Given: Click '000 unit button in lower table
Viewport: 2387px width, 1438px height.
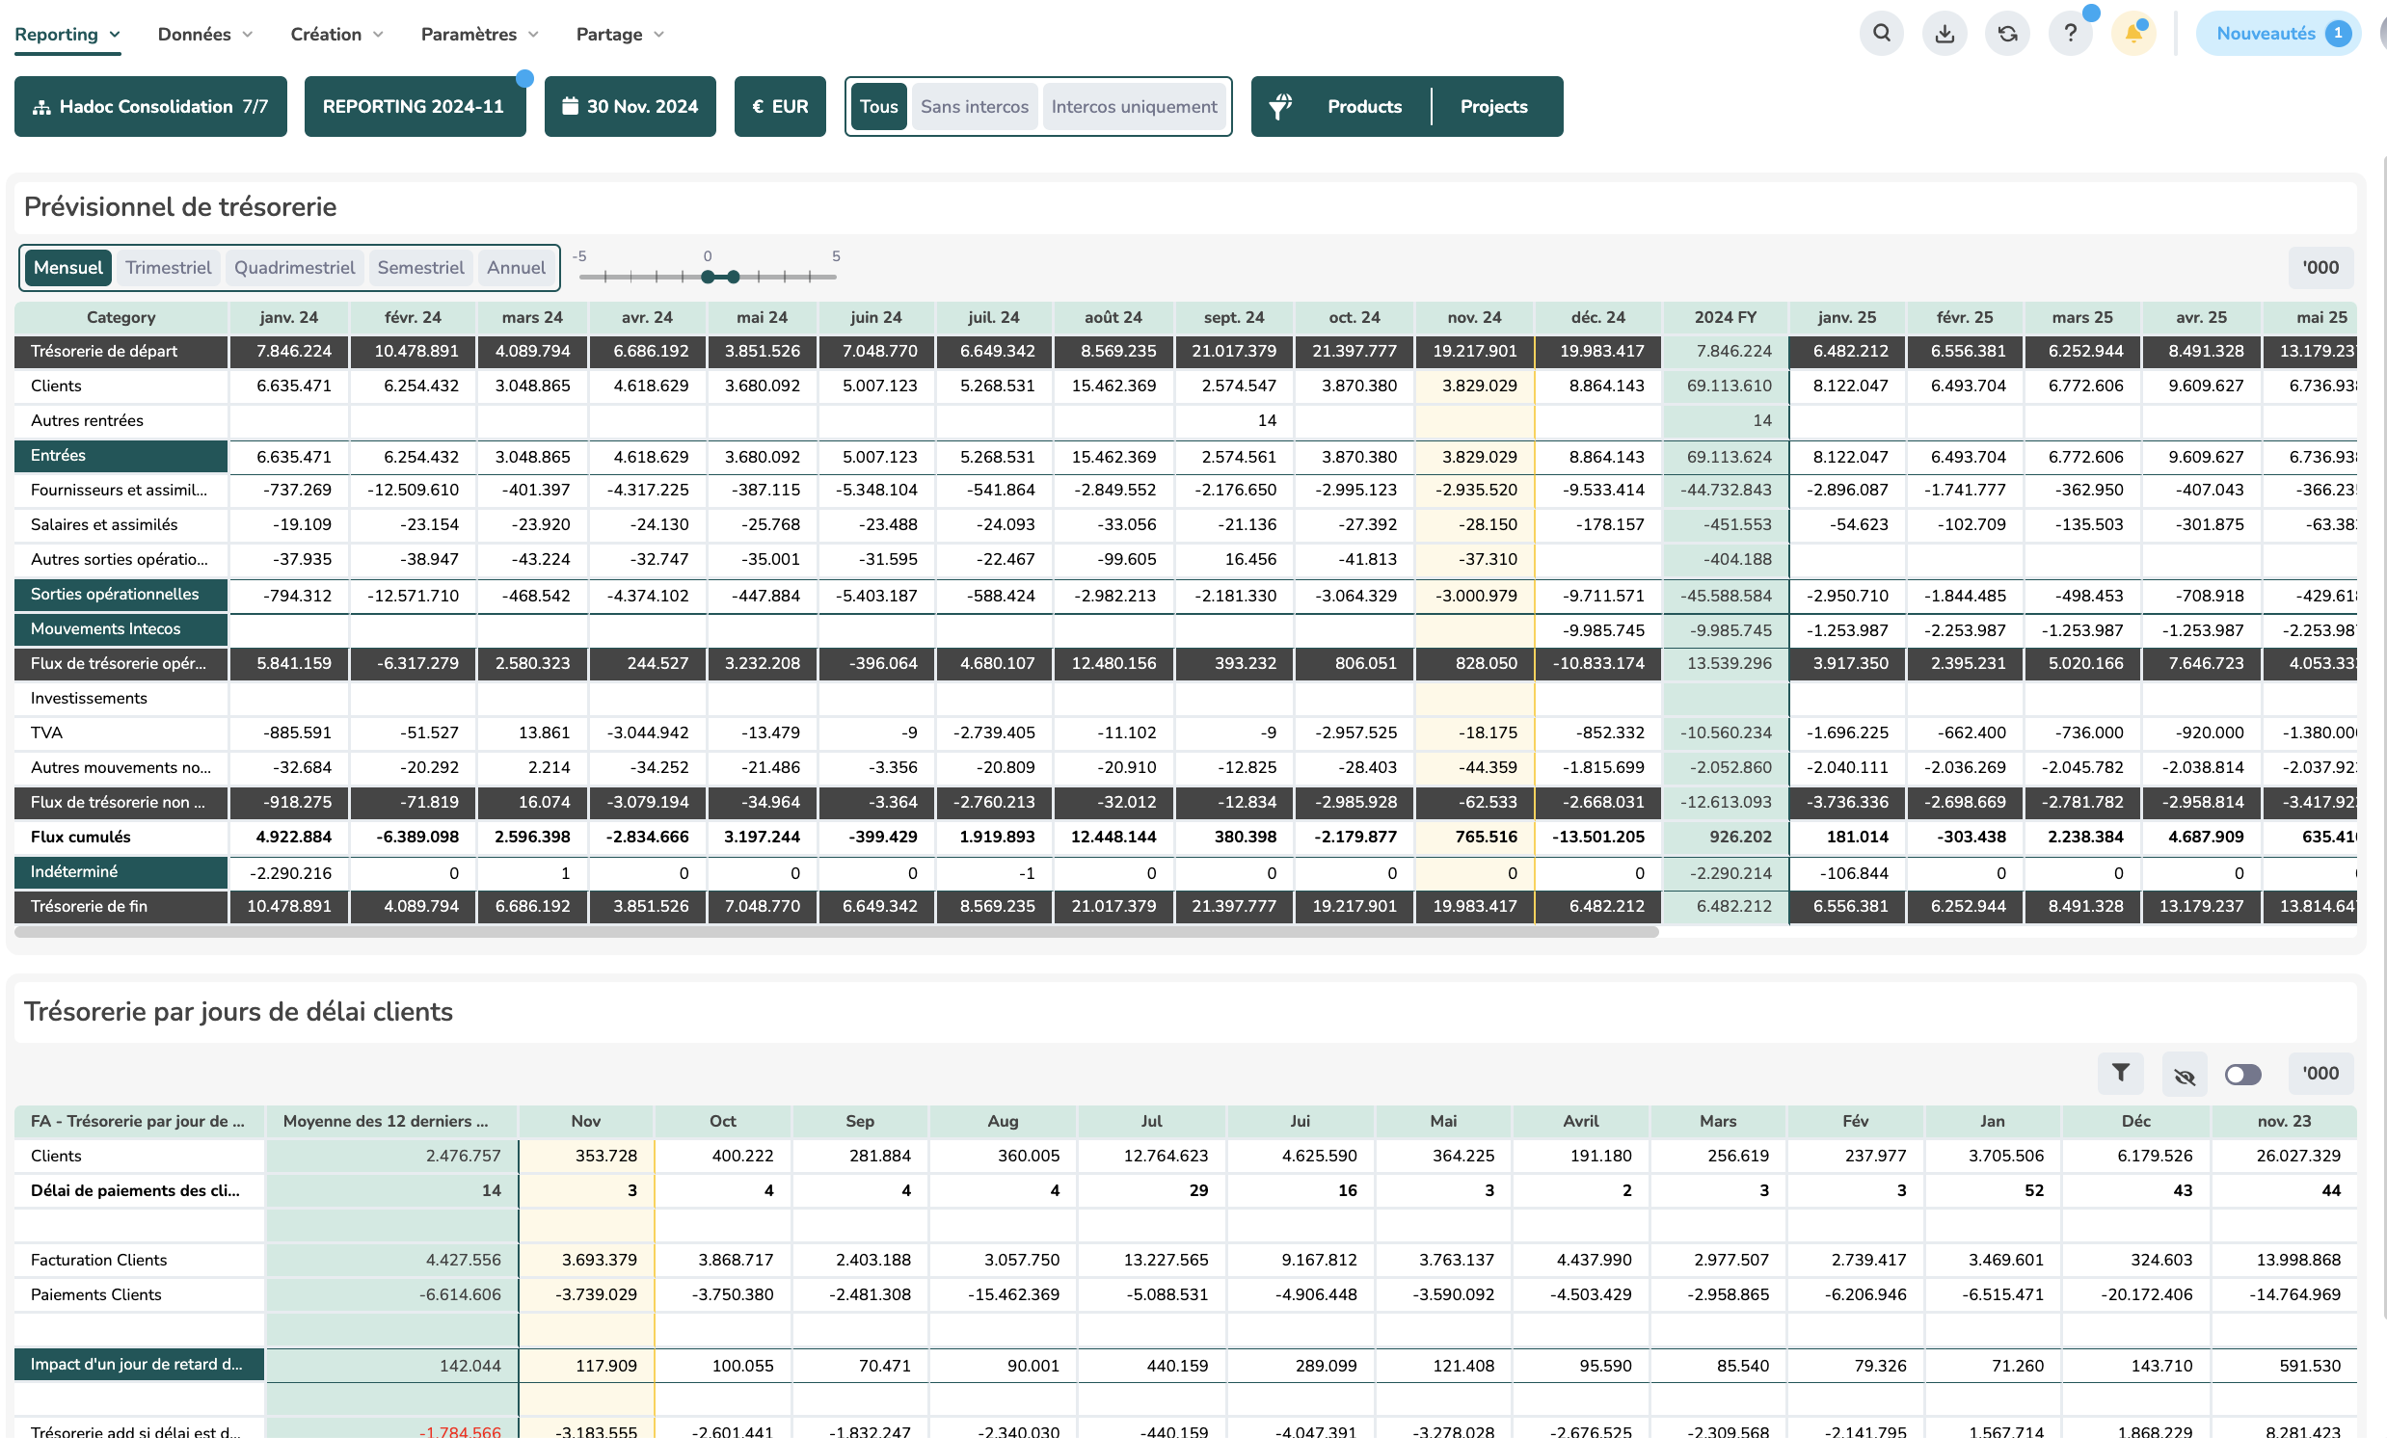Looking at the screenshot, I should (2320, 1074).
